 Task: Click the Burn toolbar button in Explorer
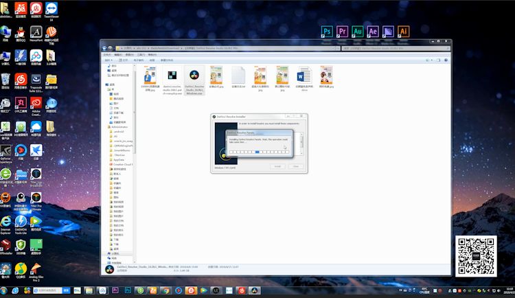[x=152, y=60]
